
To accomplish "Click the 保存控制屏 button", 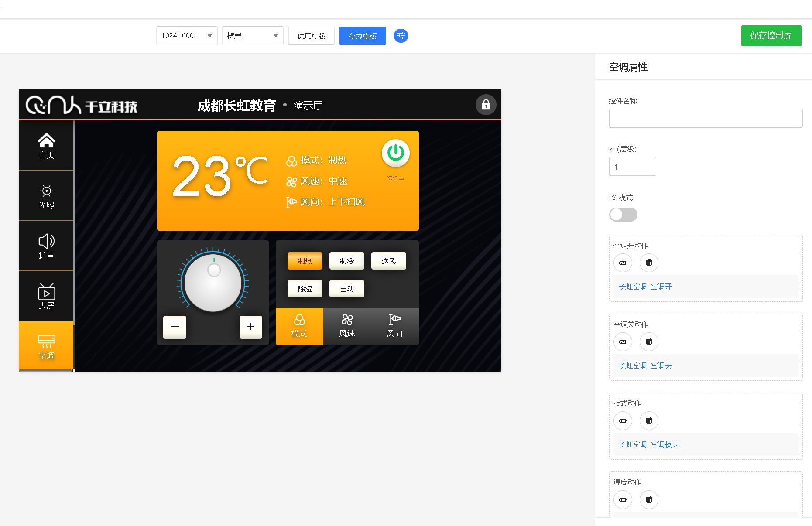I will coord(771,36).
